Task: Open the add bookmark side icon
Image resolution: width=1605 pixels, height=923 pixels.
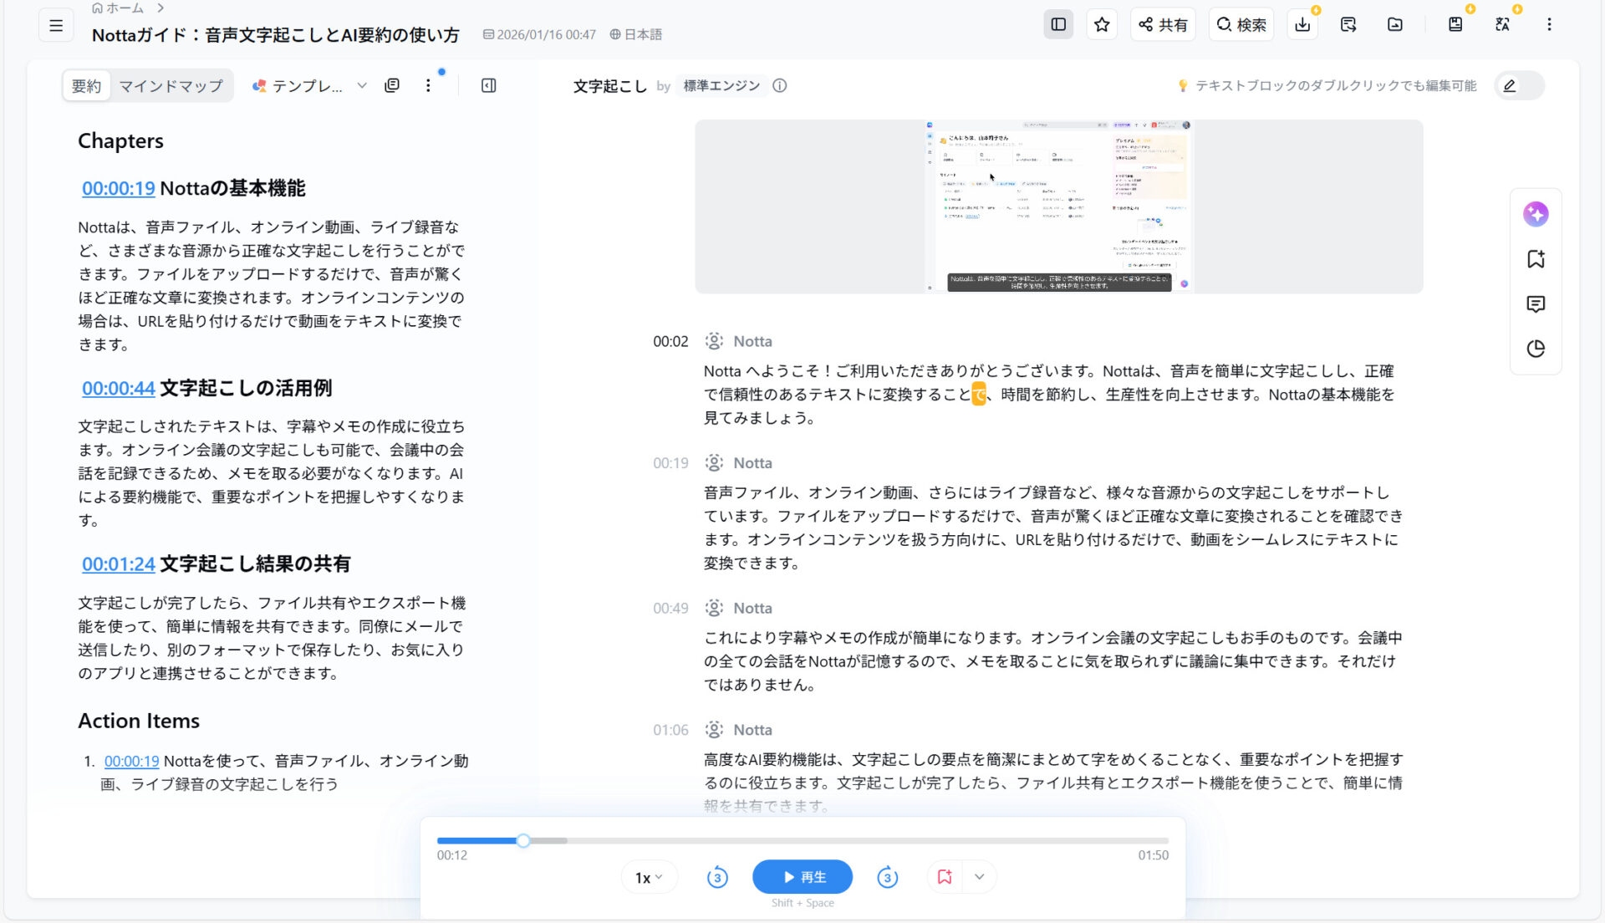Action: pyautogui.click(x=1536, y=259)
